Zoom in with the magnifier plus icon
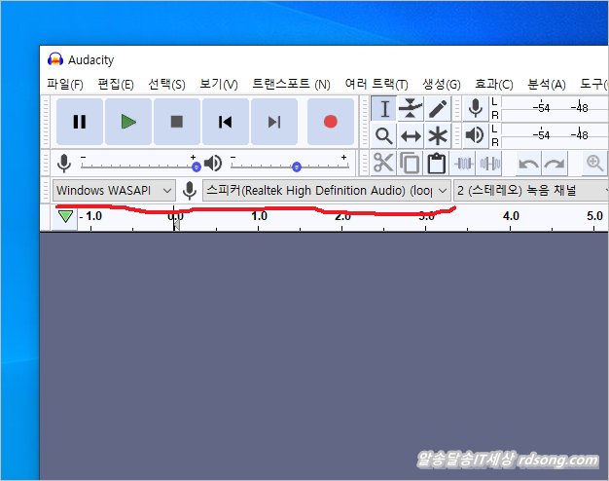 click(x=594, y=164)
